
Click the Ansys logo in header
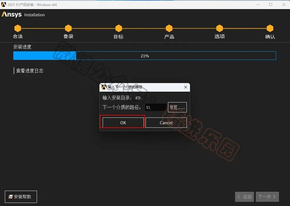12,14
